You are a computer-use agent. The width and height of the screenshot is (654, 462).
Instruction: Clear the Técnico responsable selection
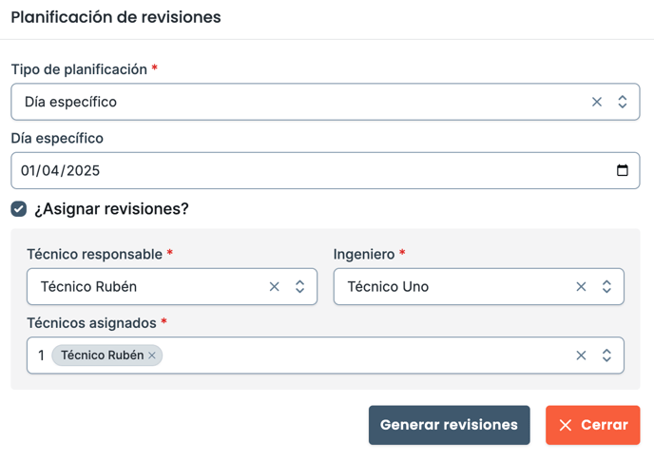[x=274, y=286]
